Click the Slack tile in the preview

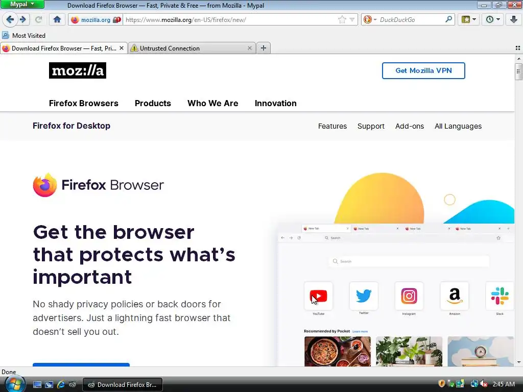[500, 296]
